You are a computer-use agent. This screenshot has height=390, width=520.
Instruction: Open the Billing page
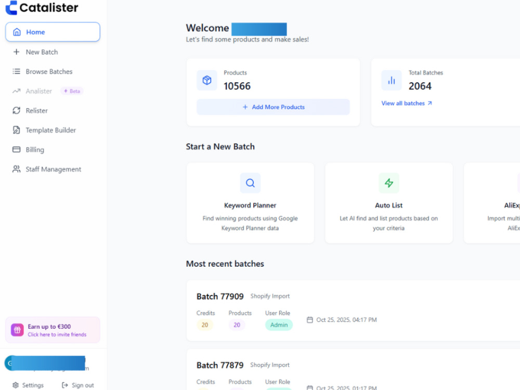[35, 150]
